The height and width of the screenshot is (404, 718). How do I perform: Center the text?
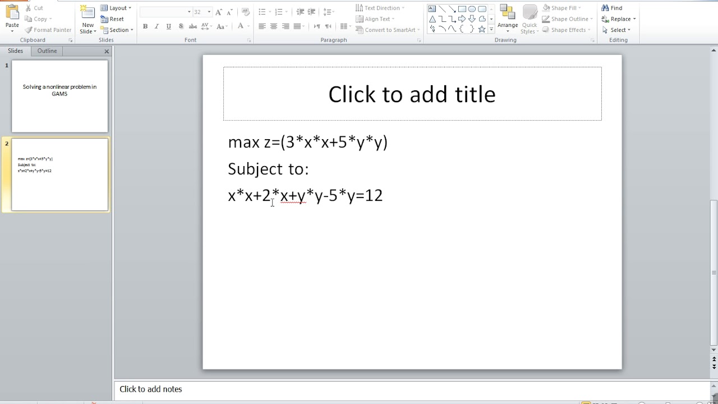(274, 26)
